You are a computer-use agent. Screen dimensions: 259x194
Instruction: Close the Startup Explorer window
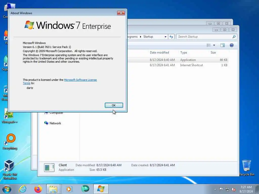coord(233,30)
